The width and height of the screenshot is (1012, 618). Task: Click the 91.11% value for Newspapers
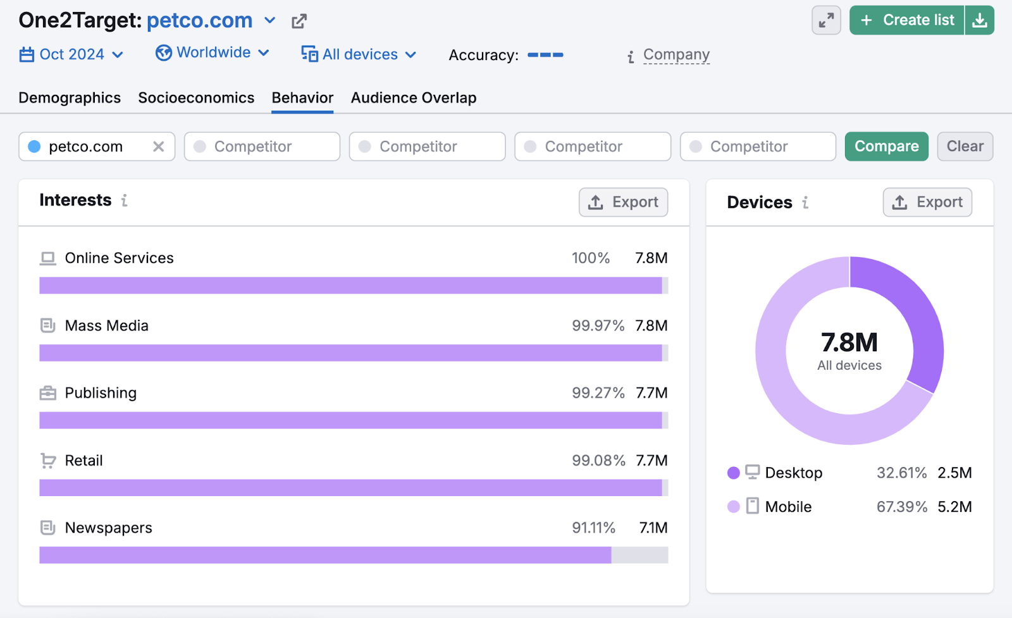[x=593, y=528]
